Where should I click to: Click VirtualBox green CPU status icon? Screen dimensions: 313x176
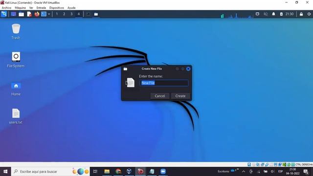point(284,164)
